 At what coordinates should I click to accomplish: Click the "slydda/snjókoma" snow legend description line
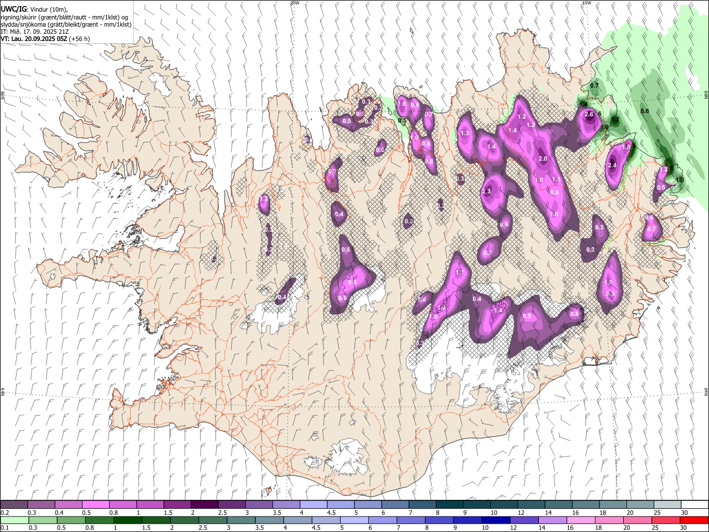coord(66,24)
